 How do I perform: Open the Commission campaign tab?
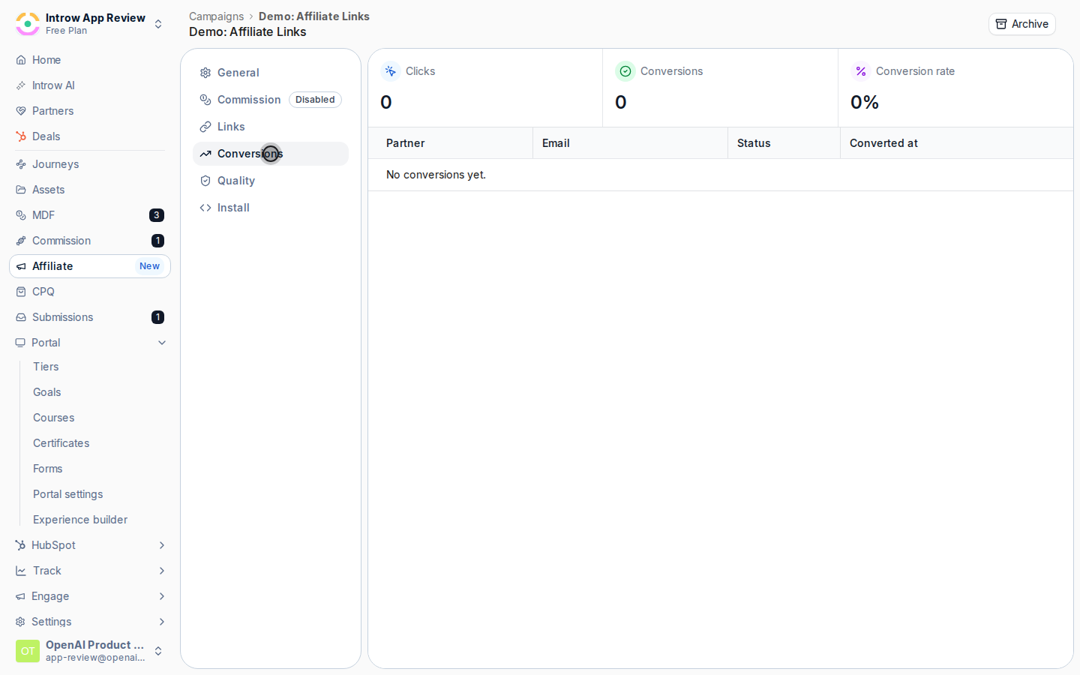pos(271,100)
